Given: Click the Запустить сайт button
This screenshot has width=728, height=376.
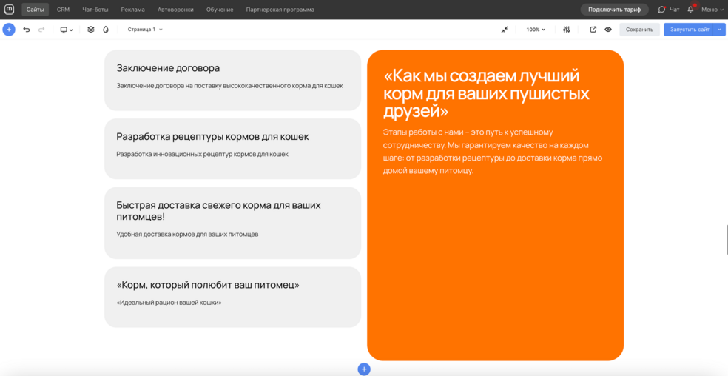Looking at the screenshot, I should coord(690,30).
